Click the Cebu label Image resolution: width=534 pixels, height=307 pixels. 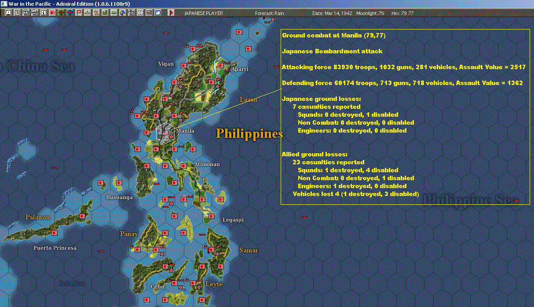pyautogui.click(x=157, y=286)
